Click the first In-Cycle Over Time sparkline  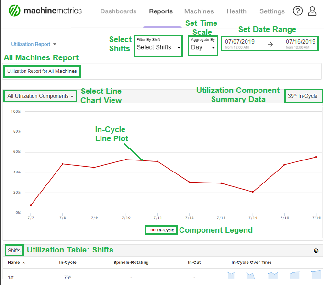tap(231, 275)
